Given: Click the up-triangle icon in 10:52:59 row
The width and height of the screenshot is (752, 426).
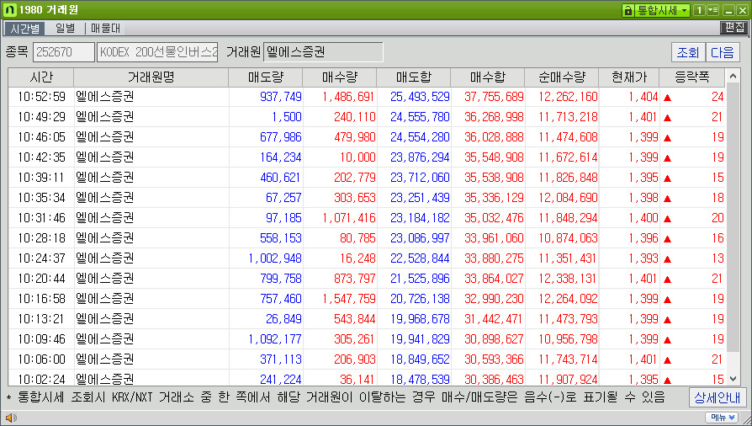Looking at the screenshot, I should 667,98.
